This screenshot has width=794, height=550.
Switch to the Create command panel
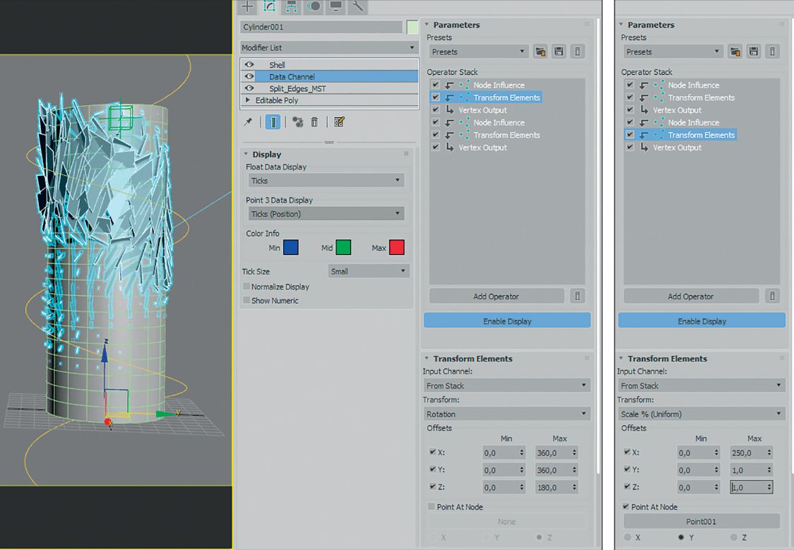pyautogui.click(x=247, y=7)
